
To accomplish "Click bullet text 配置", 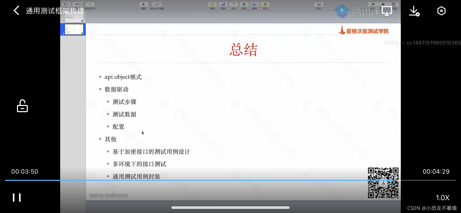I will point(119,127).
